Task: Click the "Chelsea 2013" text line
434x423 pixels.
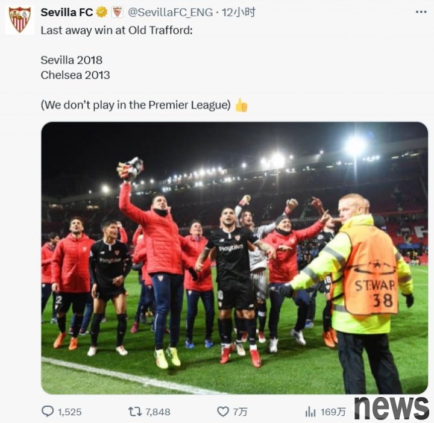Action: click(75, 75)
